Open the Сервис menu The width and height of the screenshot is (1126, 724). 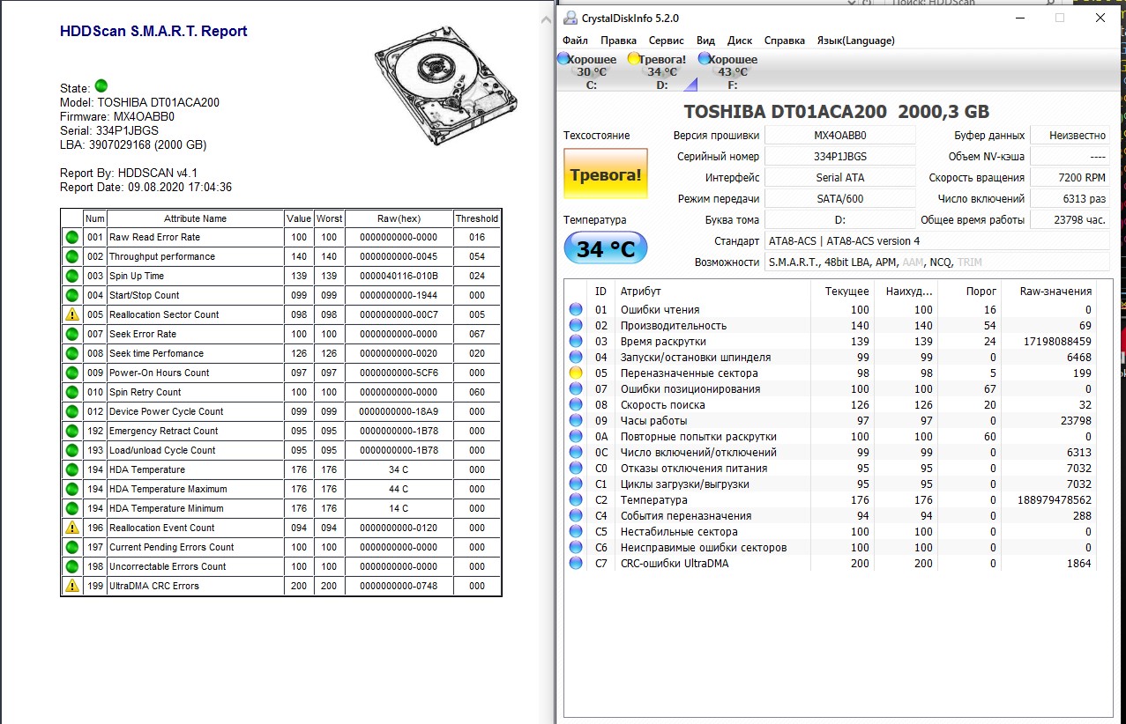(666, 41)
